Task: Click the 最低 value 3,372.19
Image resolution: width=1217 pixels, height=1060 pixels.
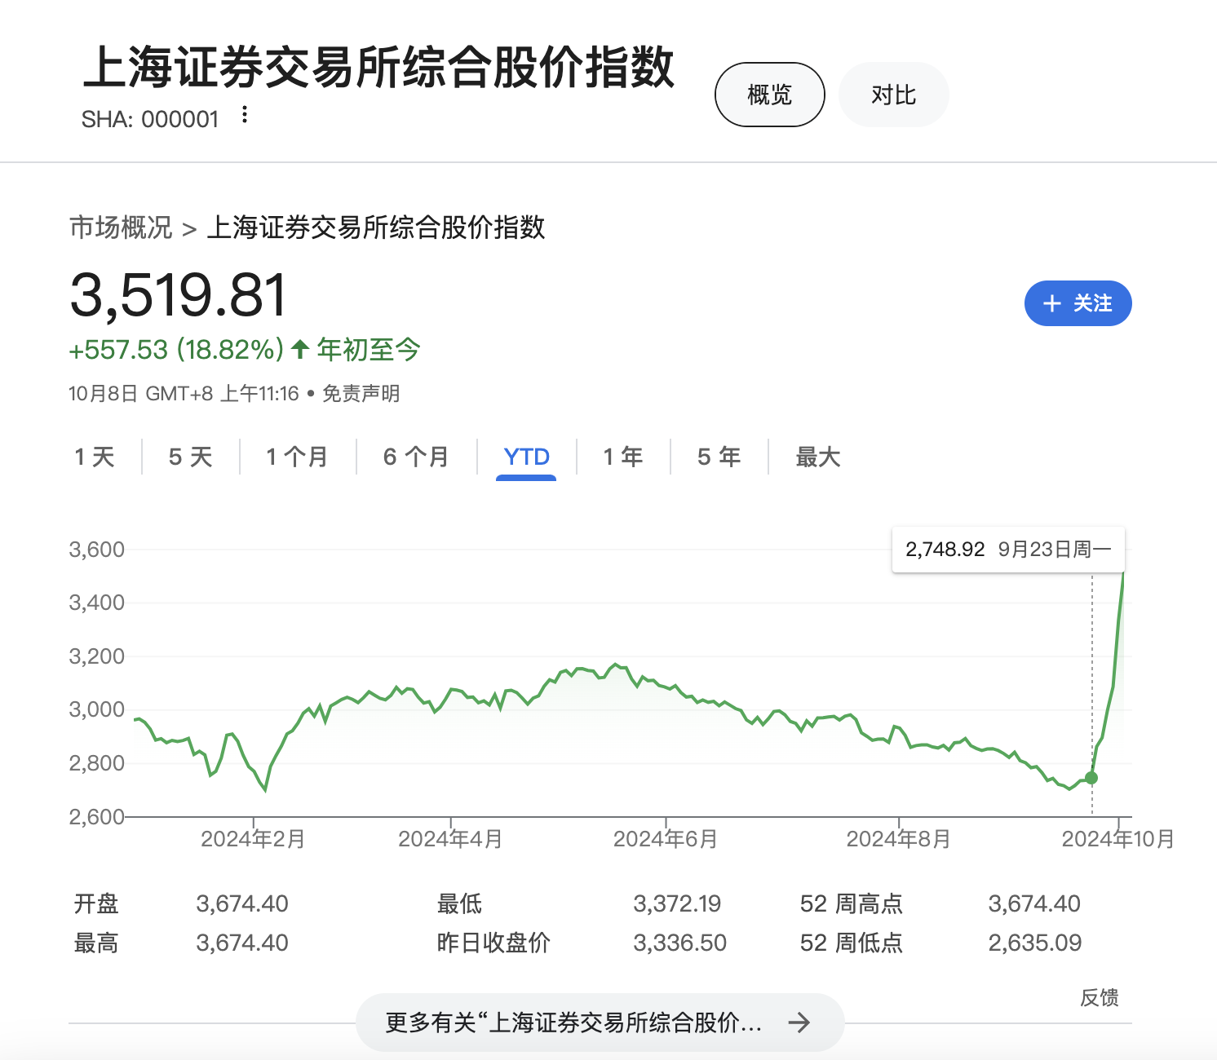Action: (677, 903)
